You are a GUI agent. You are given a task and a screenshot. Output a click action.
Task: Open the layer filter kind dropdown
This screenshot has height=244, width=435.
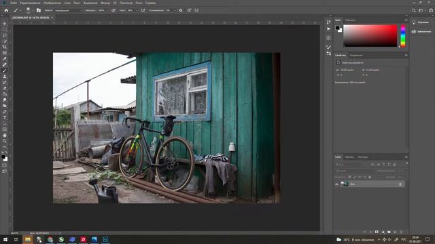(x=351, y=164)
